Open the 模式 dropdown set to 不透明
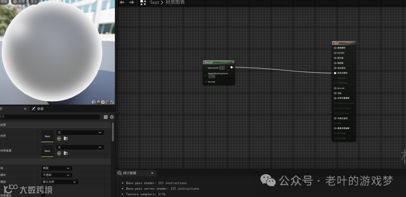Image resolution: width=406 pixels, height=197 pixels. (57, 175)
